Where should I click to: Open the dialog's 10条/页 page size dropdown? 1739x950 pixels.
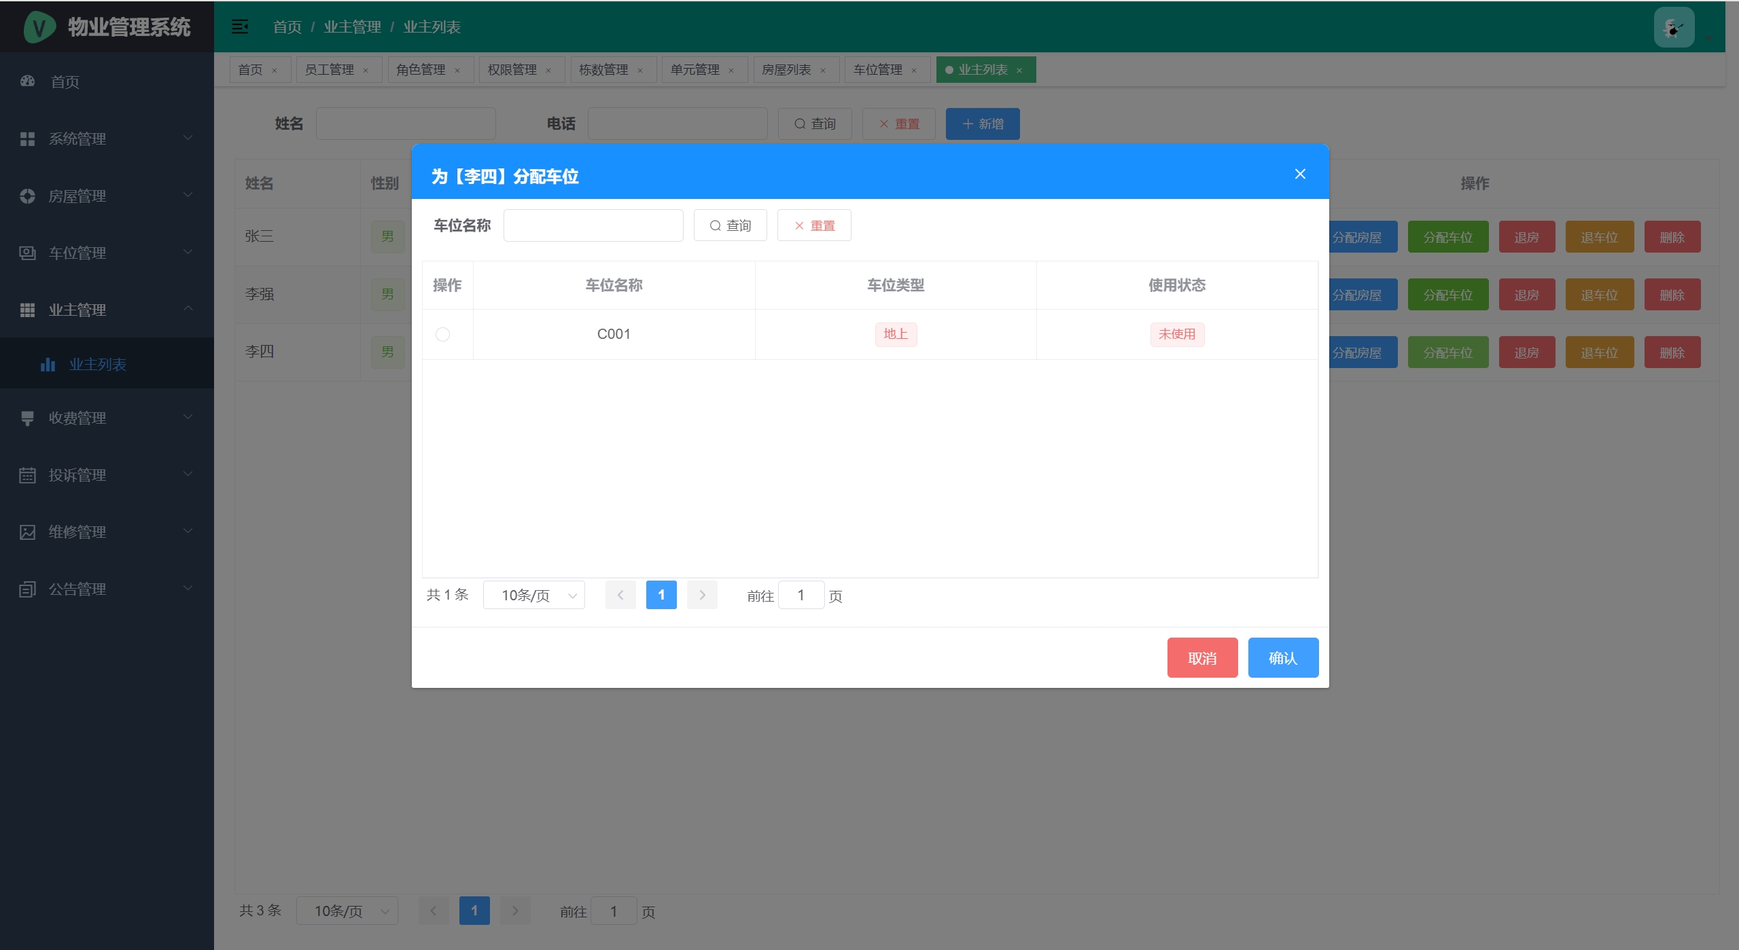point(533,596)
